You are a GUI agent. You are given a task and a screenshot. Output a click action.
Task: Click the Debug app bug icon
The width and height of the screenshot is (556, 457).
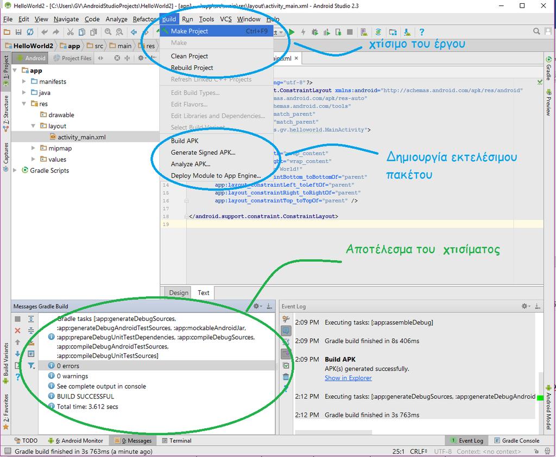pyautogui.click(x=314, y=32)
